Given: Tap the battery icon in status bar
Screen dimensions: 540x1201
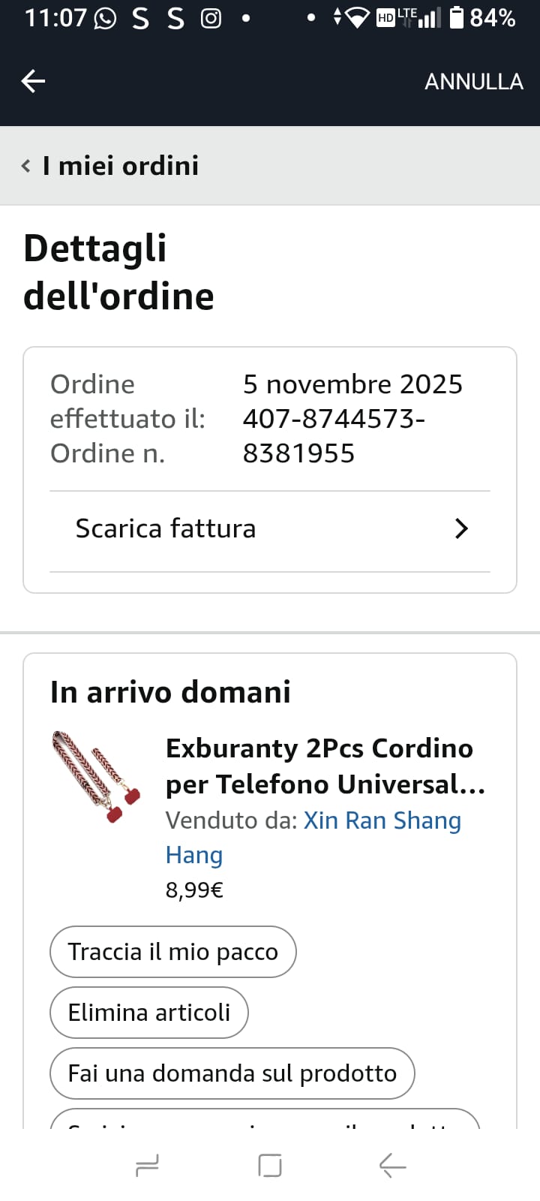Looking at the screenshot, I should coord(456,17).
